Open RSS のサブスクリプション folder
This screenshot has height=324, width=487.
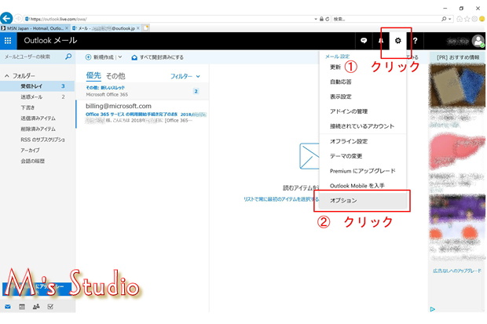37,140
